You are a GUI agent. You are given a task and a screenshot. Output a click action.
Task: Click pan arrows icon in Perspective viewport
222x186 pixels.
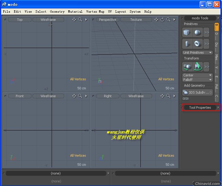point(156,20)
